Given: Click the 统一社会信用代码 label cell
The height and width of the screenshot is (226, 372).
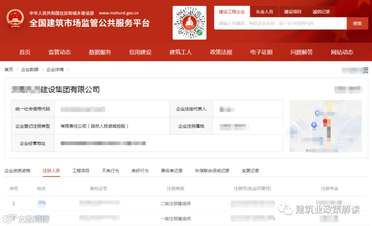Looking at the screenshot, I should tap(33, 109).
